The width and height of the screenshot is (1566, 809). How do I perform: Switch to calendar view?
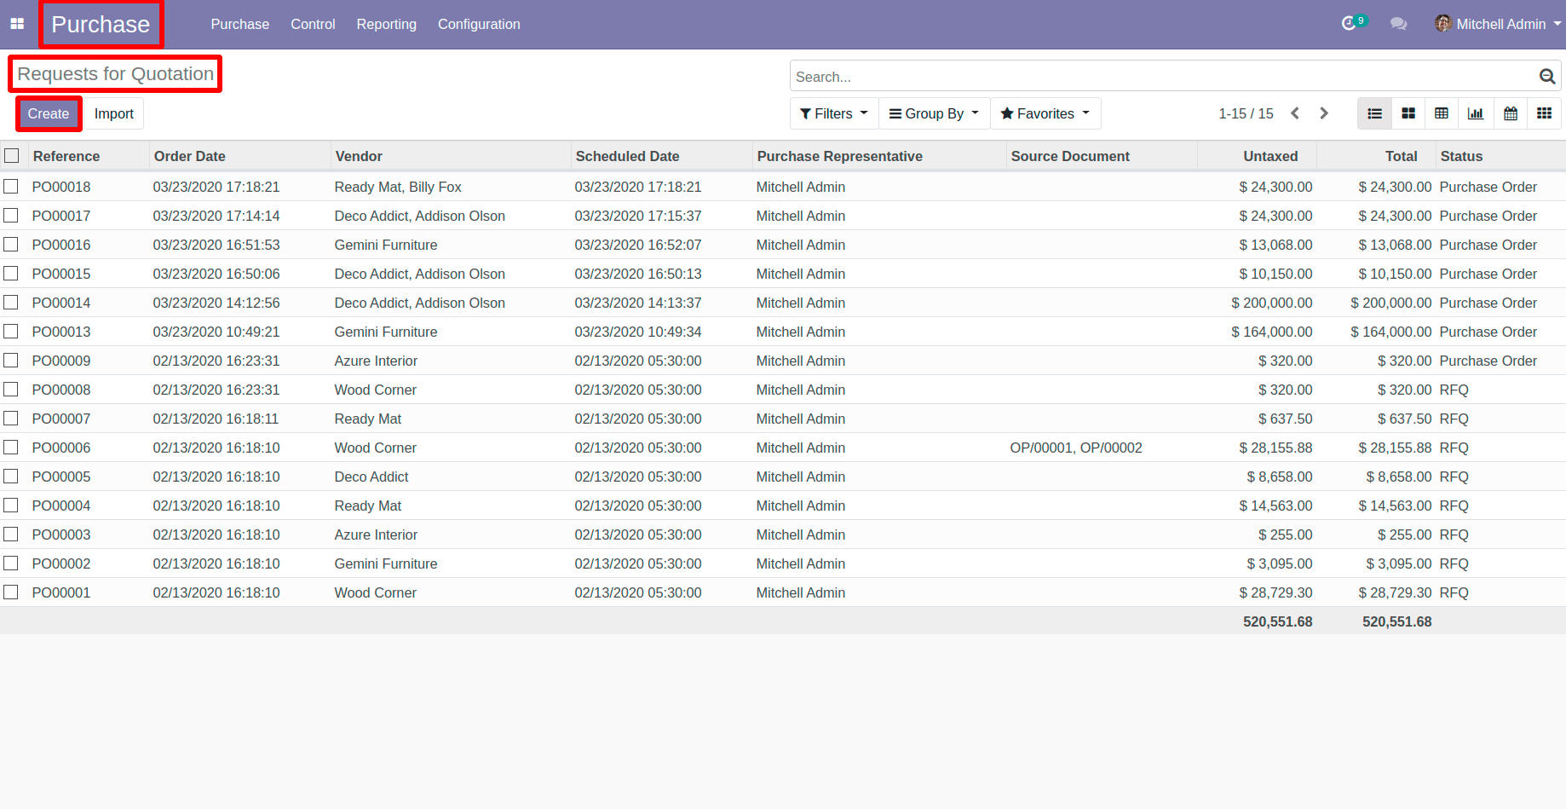(x=1511, y=113)
